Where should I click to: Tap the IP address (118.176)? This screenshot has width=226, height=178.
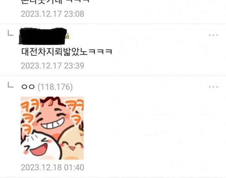55,87
